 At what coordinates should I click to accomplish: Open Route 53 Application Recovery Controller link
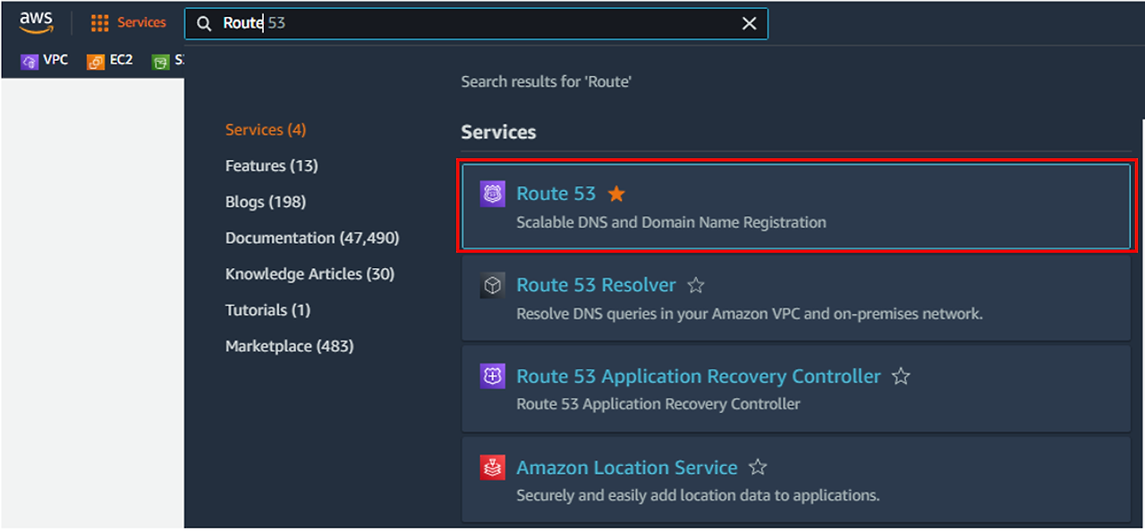pyautogui.click(x=699, y=376)
